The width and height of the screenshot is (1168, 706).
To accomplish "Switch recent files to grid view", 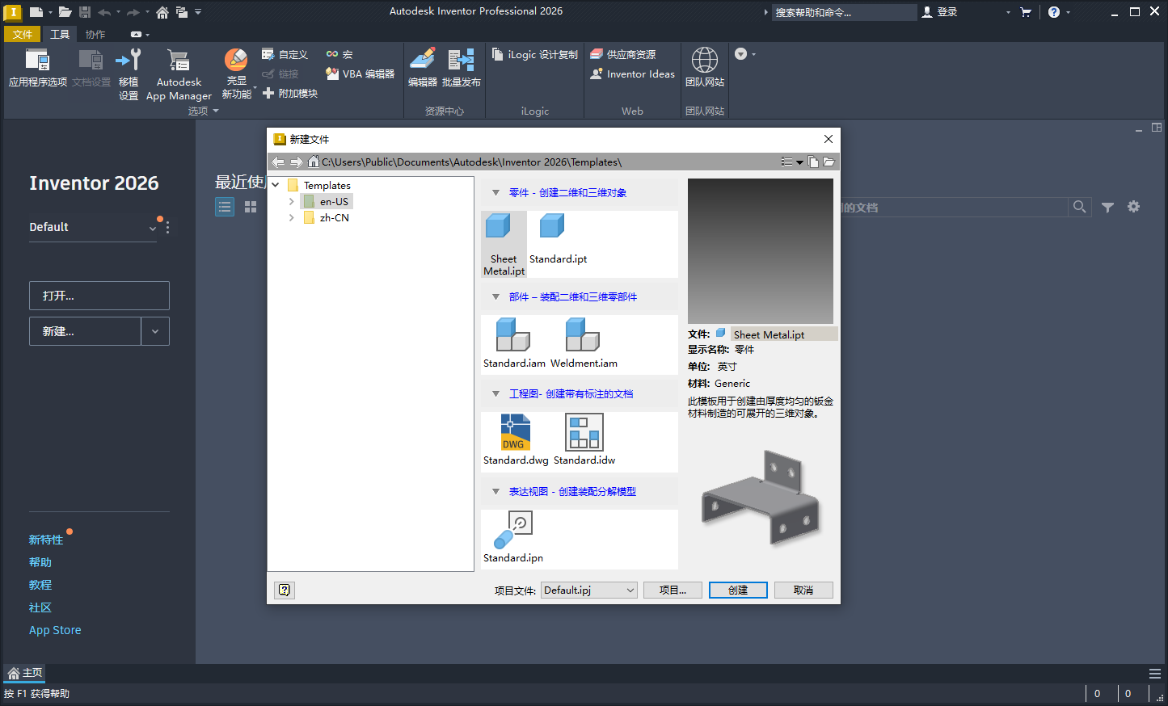I will [x=250, y=207].
